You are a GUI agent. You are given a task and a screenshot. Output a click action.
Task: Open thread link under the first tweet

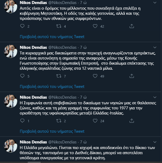tap(52, 37)
